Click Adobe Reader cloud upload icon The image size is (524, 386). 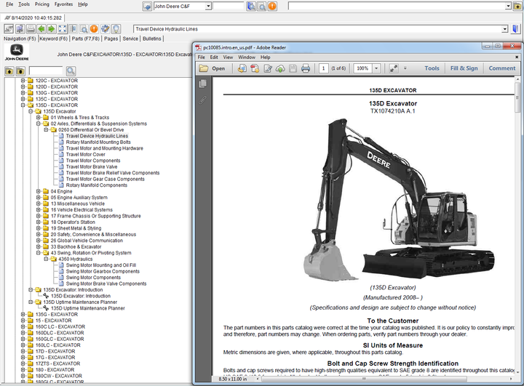click(x=280, y=68)
